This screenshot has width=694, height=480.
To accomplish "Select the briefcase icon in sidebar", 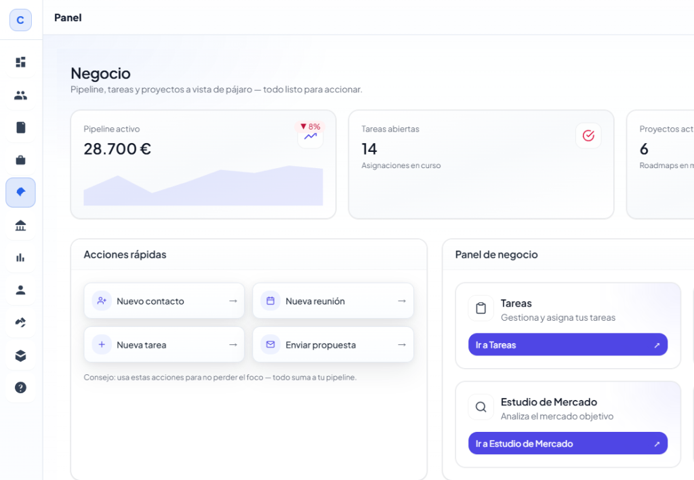I will [x=20, y=160].
